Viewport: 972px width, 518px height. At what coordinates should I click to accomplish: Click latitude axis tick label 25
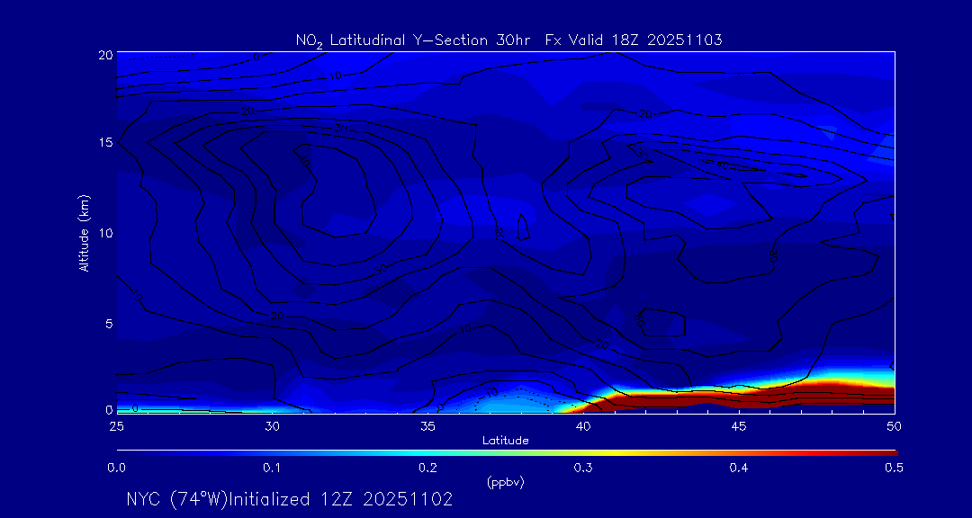(x=117, y=425)
